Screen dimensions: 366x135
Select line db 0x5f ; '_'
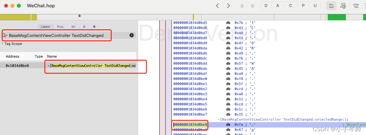coord(241,84)
